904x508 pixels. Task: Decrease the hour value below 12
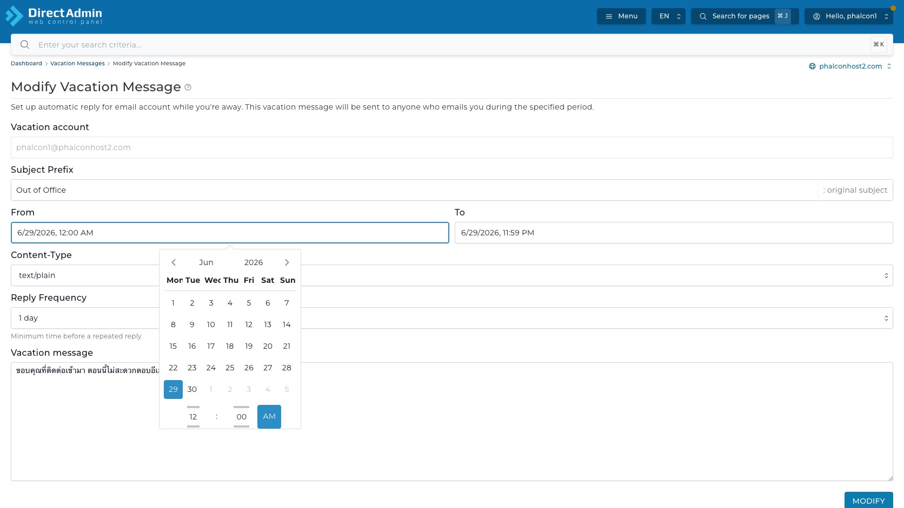[x=193, y=426]
